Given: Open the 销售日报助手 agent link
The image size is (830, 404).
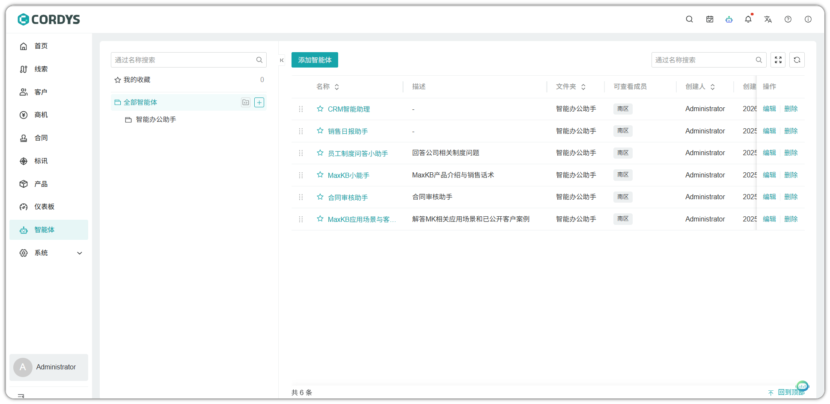Looking at the screenshot, I should click(347, 131).
